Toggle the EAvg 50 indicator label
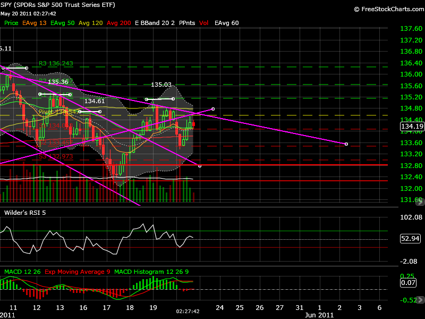This screenshot has width=425, height=319. click(63, 23)
